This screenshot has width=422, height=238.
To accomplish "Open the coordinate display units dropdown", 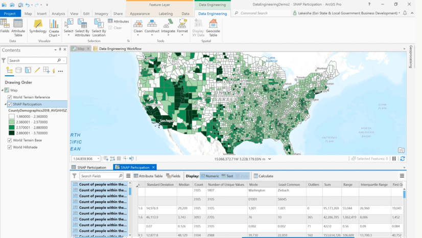I will pyautogui.click(x=270, y=159).
